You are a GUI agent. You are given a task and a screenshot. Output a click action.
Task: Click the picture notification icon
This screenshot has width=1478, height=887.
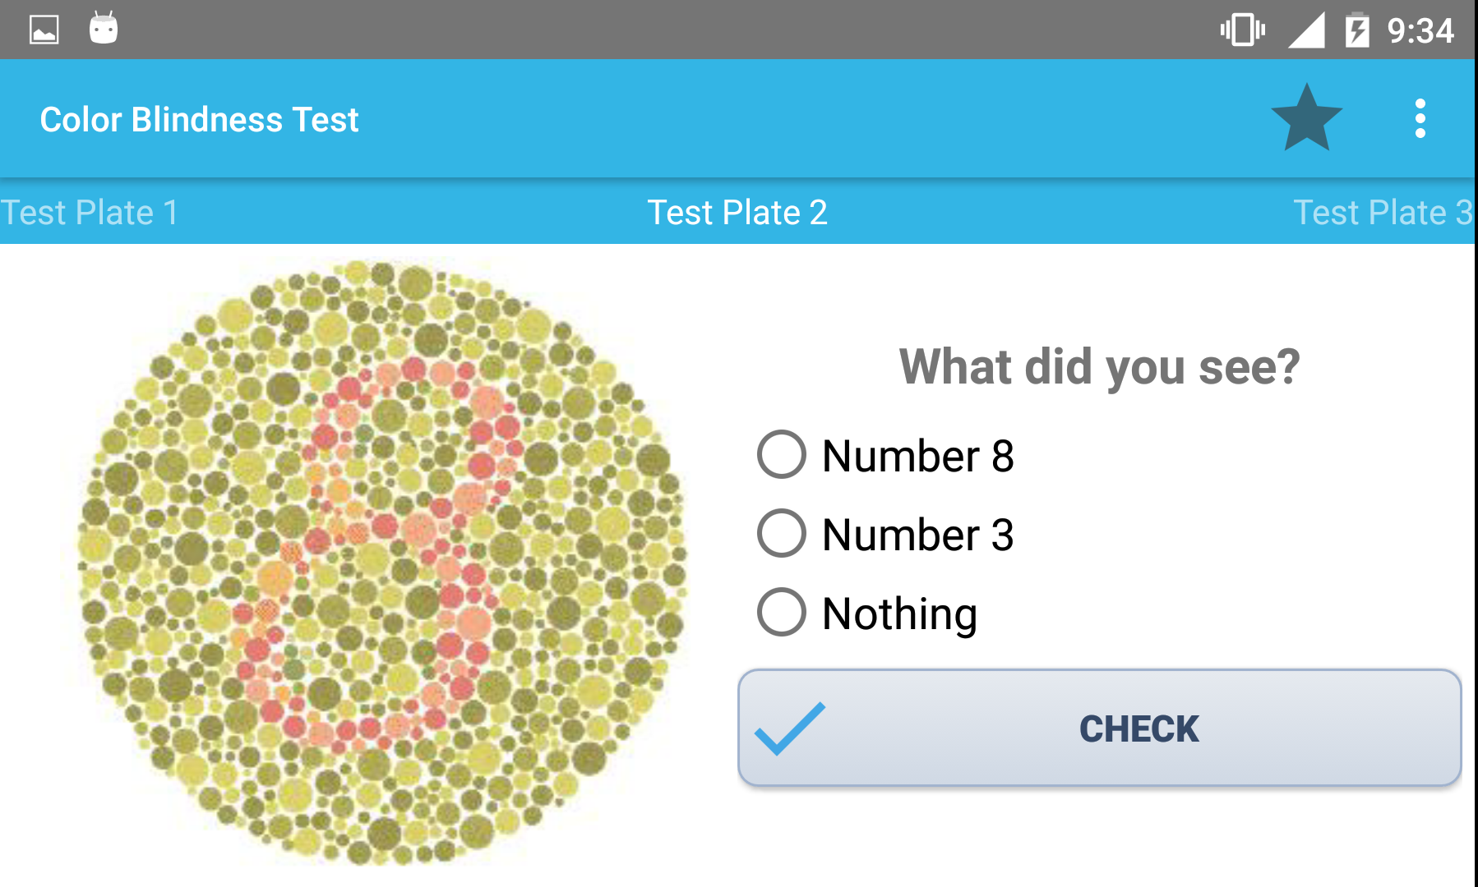[44, 30]
